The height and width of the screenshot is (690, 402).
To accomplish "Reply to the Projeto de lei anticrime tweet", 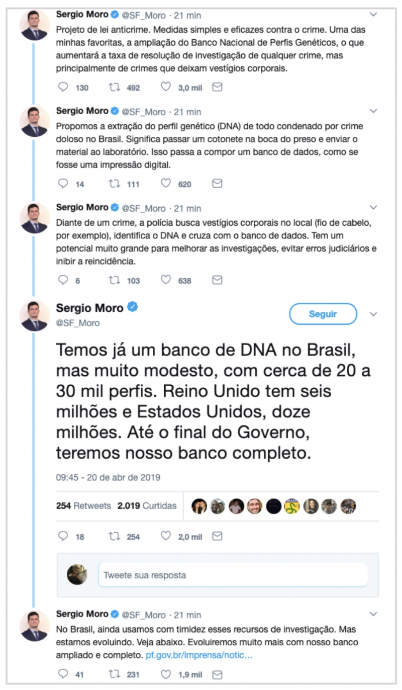I will [x=63, y=88].
